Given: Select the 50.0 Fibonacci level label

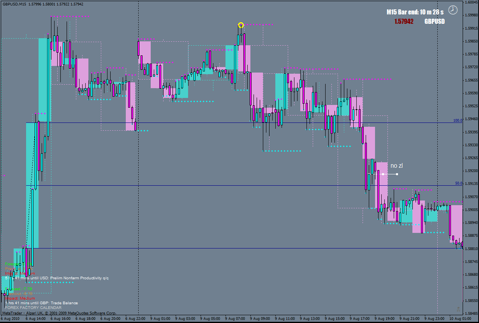Looking at the screenshot, I should 458,183.
